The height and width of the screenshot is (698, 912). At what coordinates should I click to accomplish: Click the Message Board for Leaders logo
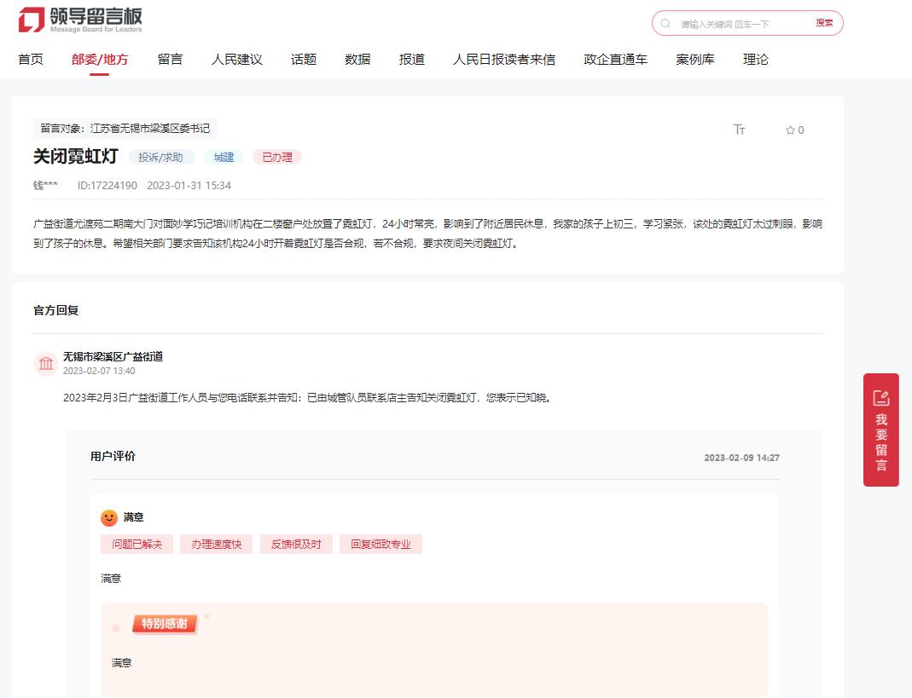tap(80, 20)
